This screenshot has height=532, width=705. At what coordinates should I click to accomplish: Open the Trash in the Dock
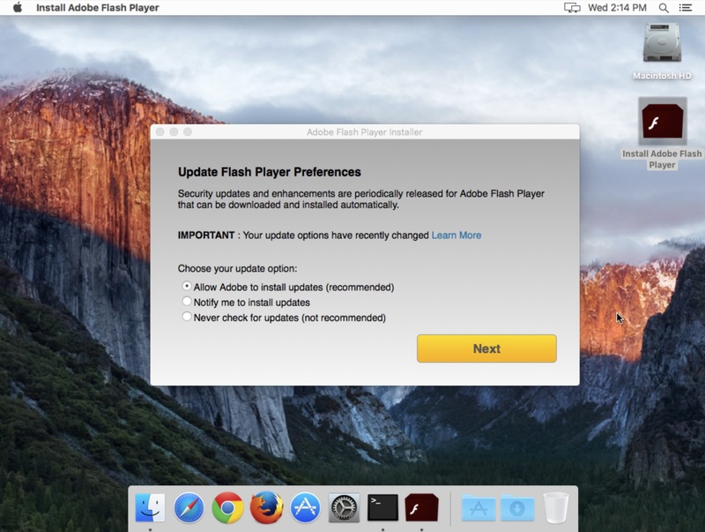tap(556, 507)
